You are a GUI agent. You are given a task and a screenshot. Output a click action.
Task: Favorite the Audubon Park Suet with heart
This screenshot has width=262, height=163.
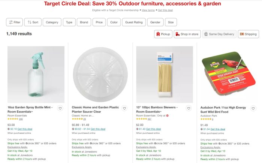(253, 109)
